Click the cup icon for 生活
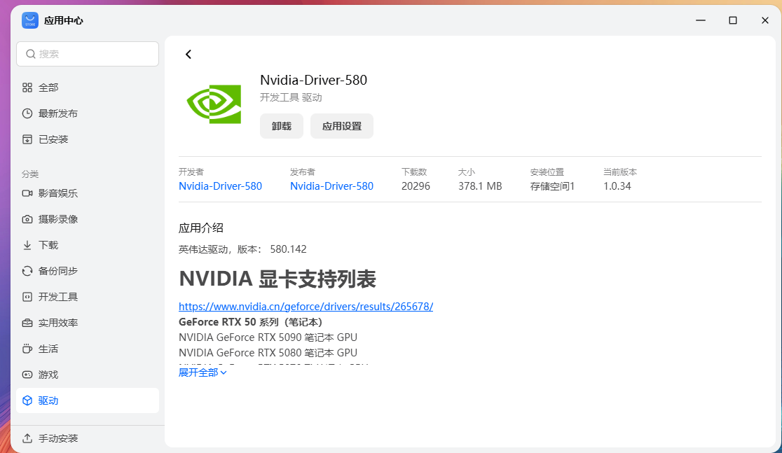 27,349
